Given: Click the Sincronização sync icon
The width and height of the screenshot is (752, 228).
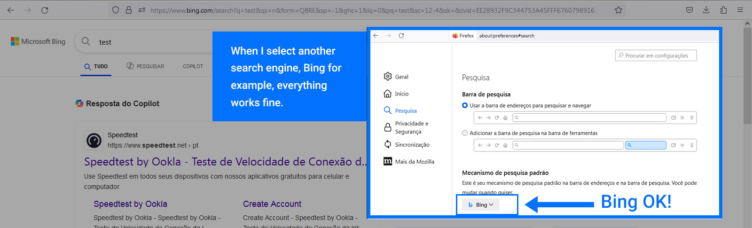Looking at the screenshot, I should (x=388, y=144).
